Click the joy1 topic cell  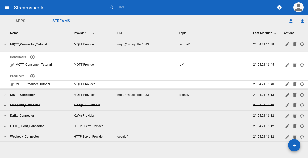click(182, 65)
